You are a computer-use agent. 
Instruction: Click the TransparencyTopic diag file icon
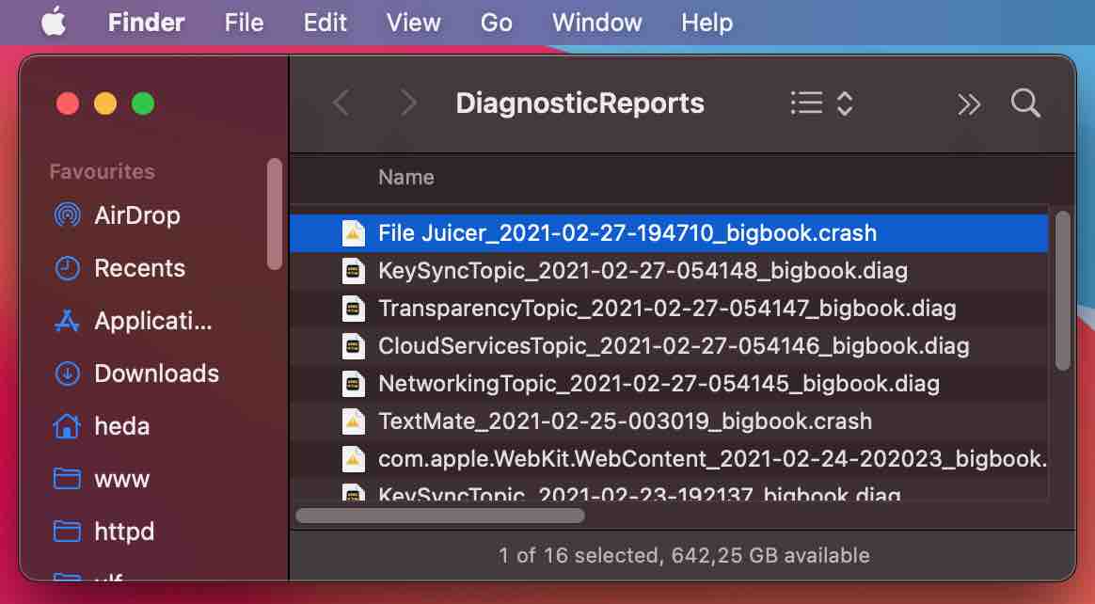tap(354, 309)
